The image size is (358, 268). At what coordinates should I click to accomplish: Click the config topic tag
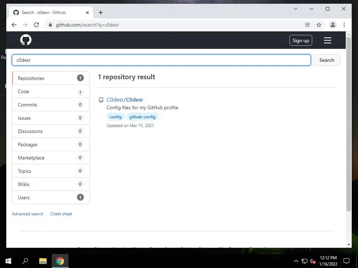[x=115, y=117]
